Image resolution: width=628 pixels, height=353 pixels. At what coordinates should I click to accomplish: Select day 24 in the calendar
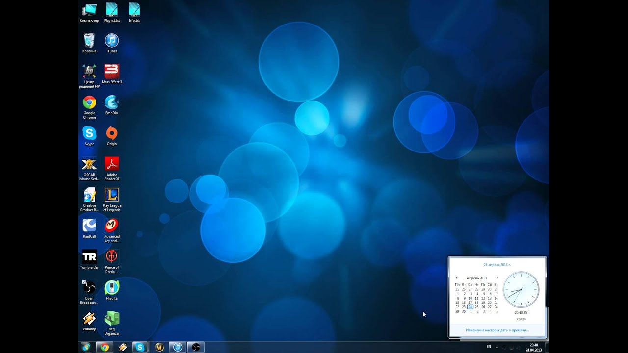click(470, 307)
